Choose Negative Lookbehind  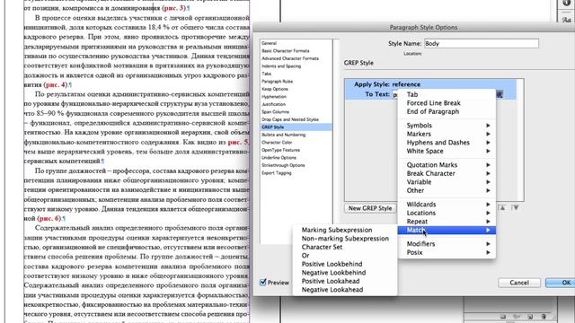345,273
